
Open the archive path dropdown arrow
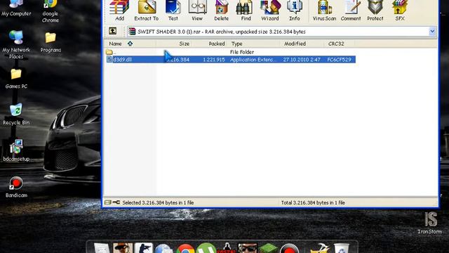click(x=432, y=31)
